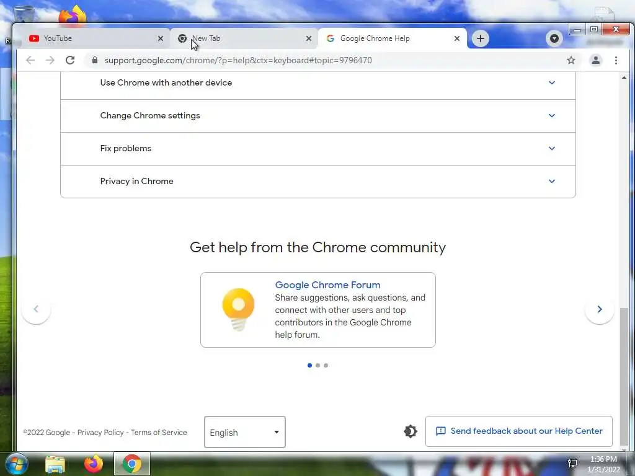Open the Terms of Service link

(159, 432)
